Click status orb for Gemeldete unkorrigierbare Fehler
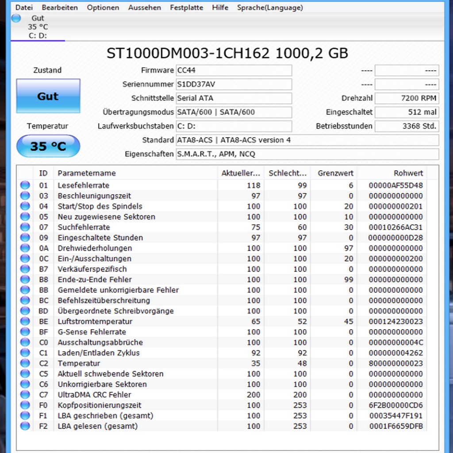Screen dimensions: 453x453 pos(25,290)
